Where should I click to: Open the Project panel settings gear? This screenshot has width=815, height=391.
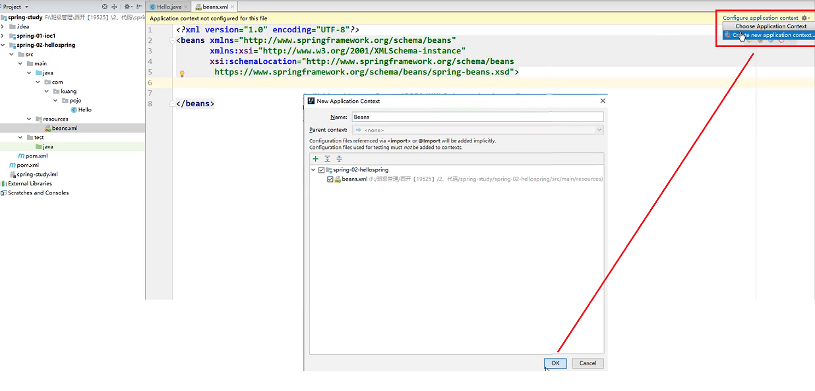click(x=127, y=7)
